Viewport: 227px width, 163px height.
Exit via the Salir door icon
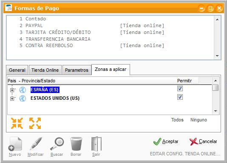pyautogui.click(x=96, y=144)
